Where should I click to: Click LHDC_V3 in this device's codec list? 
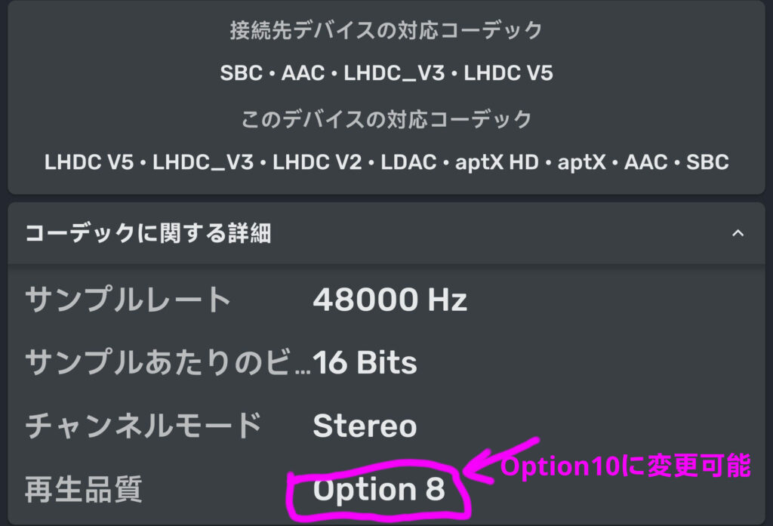[203, 161]
